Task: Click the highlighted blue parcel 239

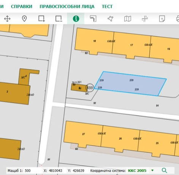Action: click(130, 83)
